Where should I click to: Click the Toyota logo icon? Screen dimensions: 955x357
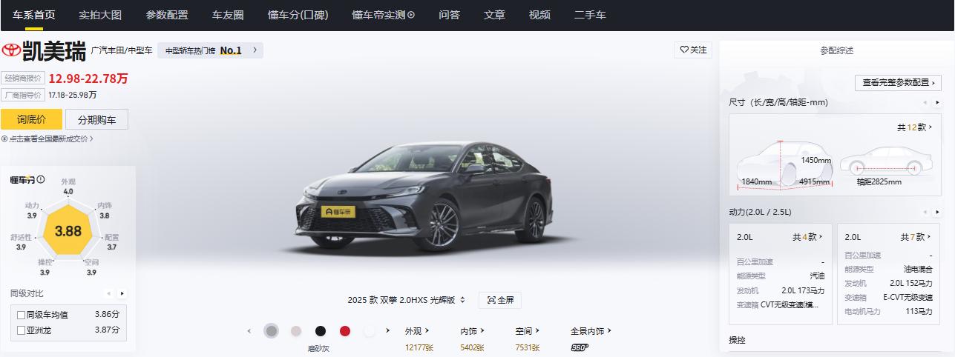[11, 50]
